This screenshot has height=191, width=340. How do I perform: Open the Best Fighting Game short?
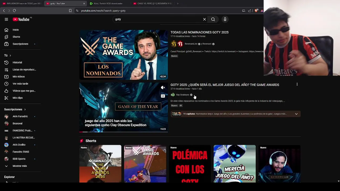tap(279, 164)
